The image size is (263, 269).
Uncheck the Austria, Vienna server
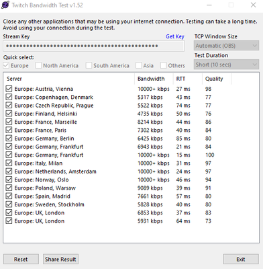click(x=9, y=89)
